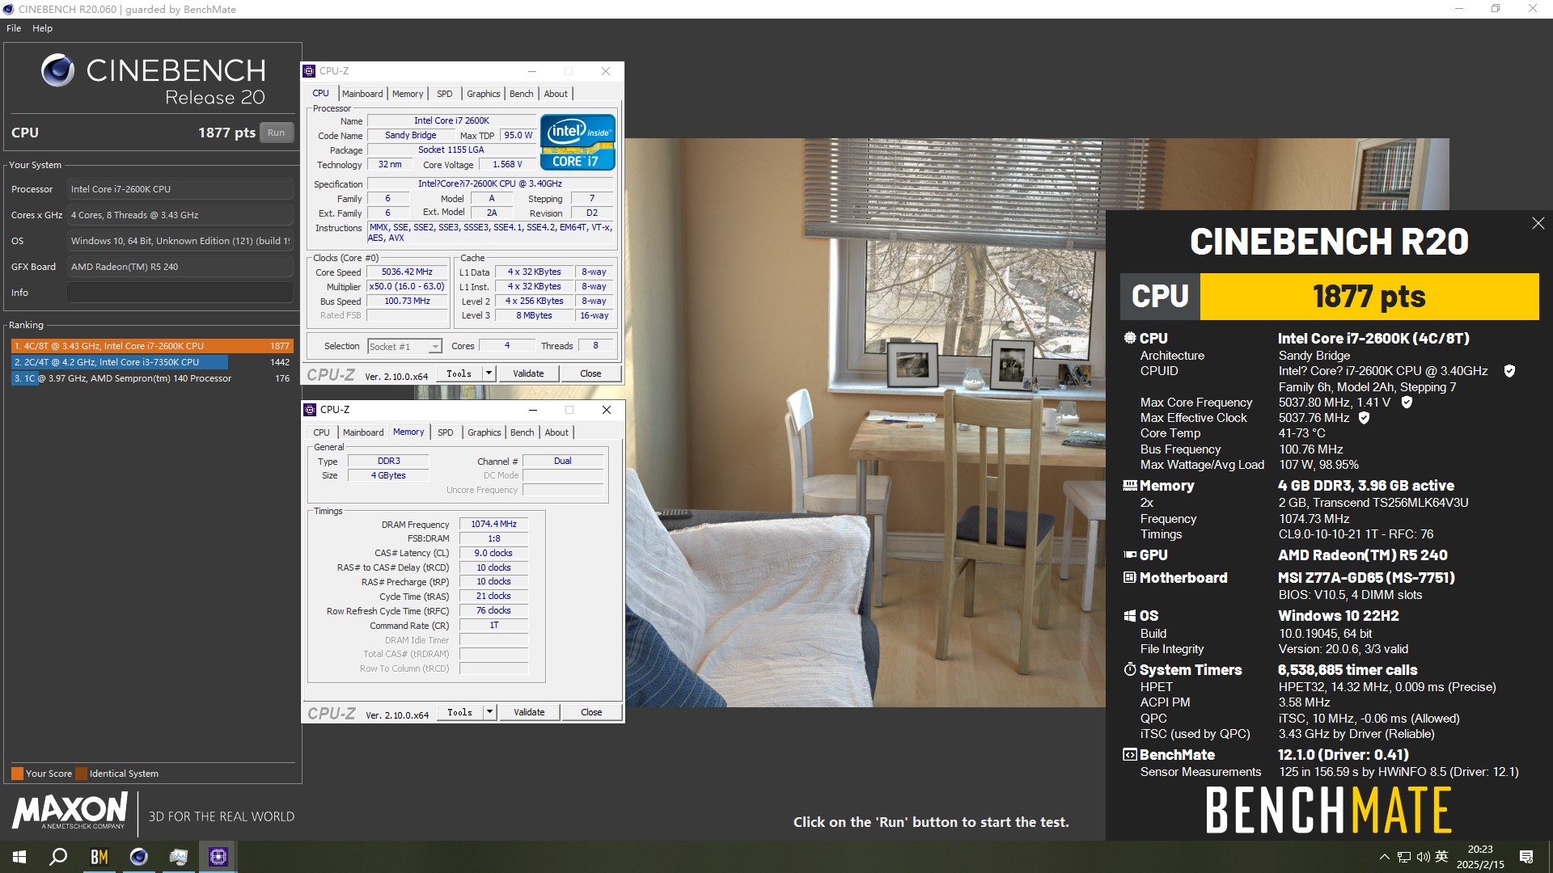
Task: Click the Memory module icon in BenchMate panel
Action: (1130, 486)
